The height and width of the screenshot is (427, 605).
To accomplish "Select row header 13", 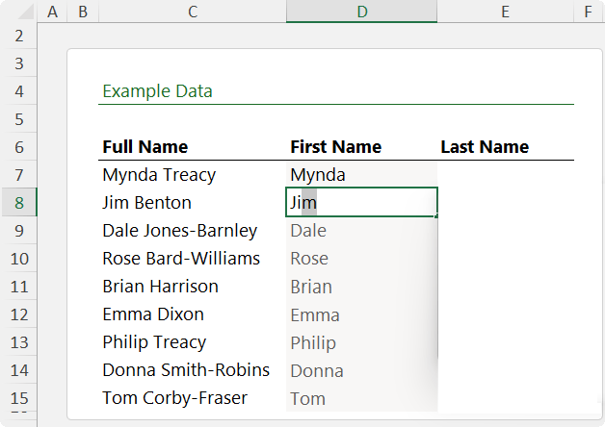I will pos(18,342).
